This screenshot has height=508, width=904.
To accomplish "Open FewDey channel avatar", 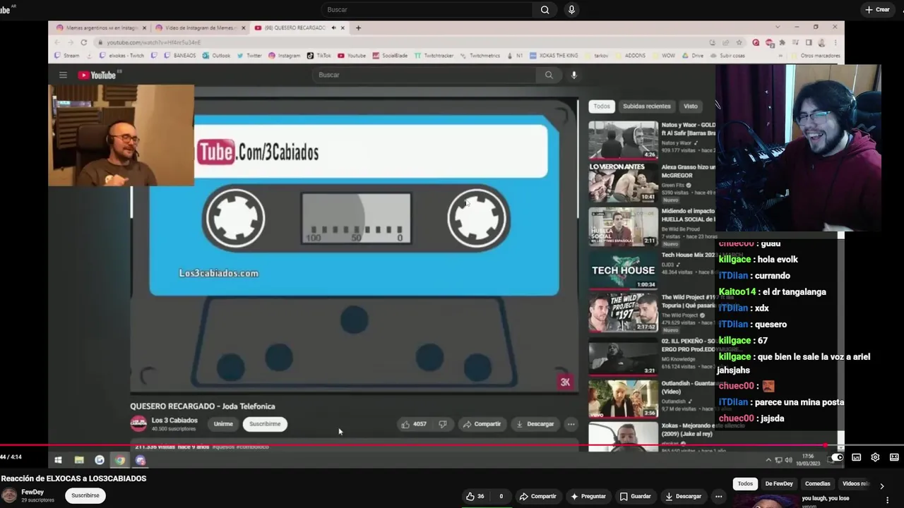I will pyautogui.click(x=10, y=495).
